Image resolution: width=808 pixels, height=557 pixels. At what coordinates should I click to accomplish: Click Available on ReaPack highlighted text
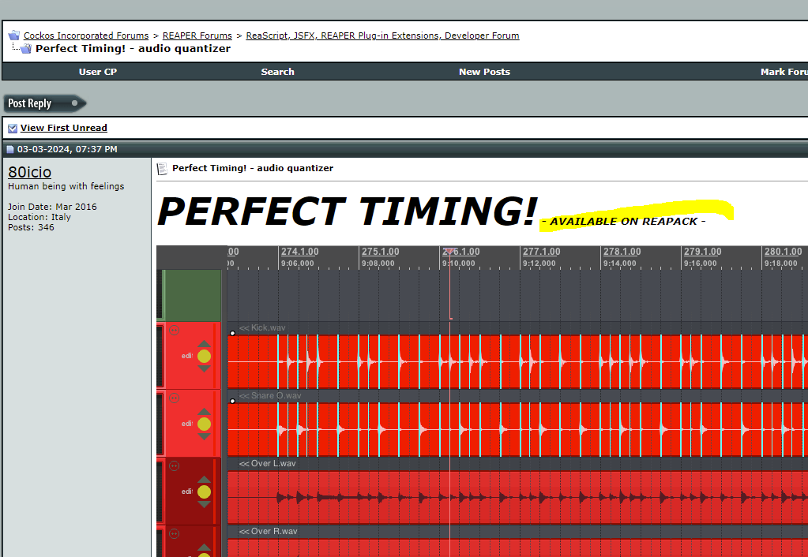coord(623,222)
